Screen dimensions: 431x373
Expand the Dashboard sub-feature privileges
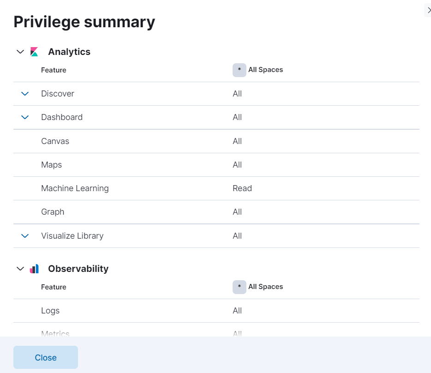[x=25, y=117]
